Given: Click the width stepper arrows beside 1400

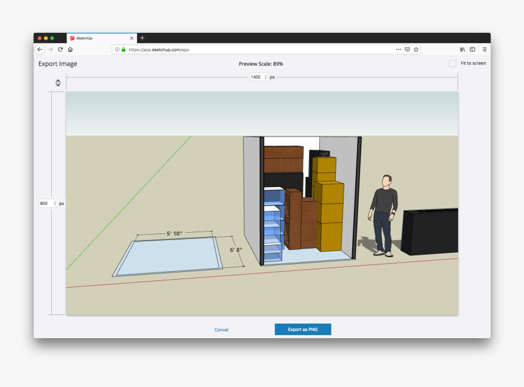Looking at the screenshot, I should coord(266,77).
